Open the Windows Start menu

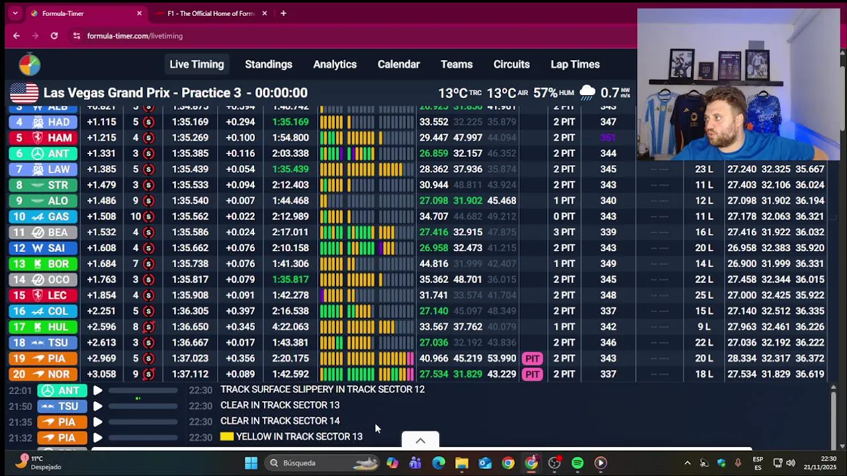point(251,463)
